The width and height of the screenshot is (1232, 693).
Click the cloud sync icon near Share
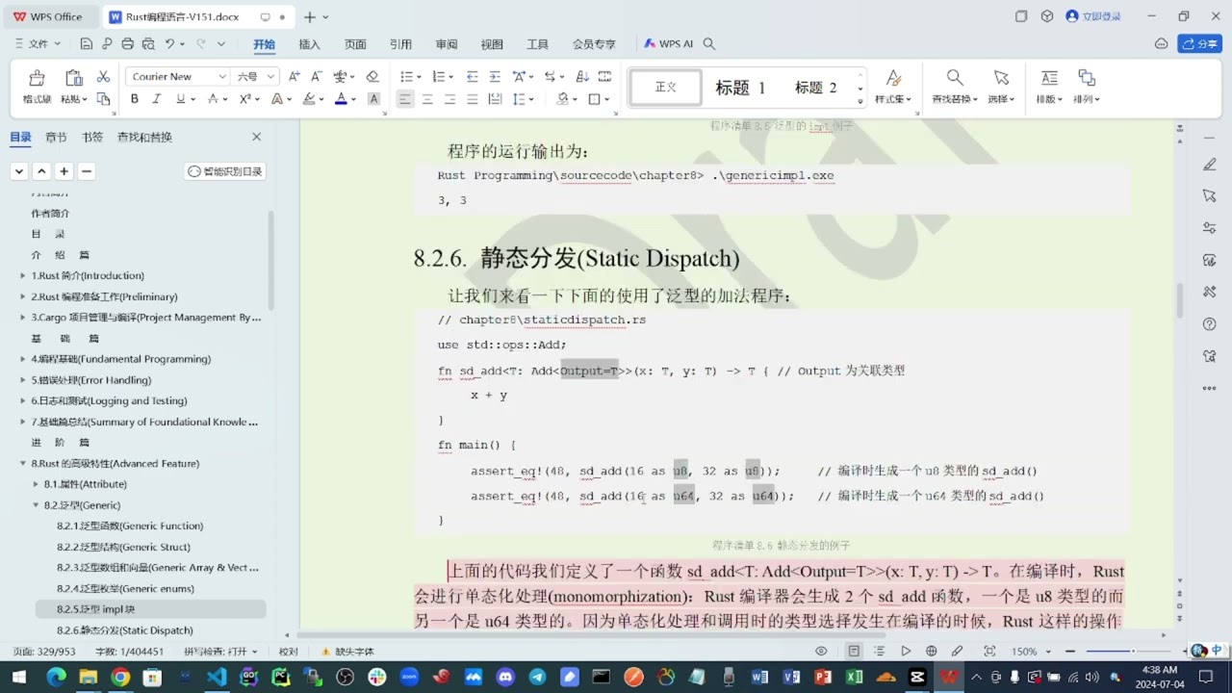point(1161,44)
